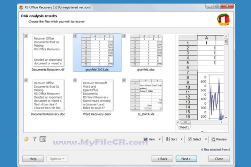Minimize the RS Office Recovery window
This screenshot has height=167, width=251.
(210, 6)
